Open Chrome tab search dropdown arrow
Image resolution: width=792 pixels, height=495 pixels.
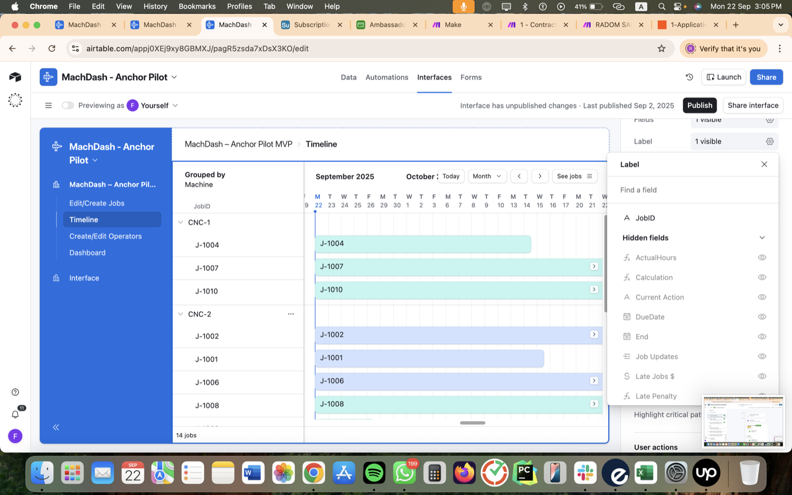click(780, 25)
